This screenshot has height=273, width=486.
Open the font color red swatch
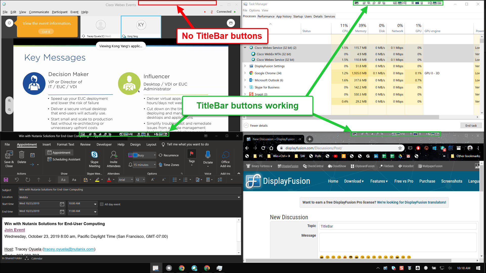pyautogui.click(x=109, y=180)
